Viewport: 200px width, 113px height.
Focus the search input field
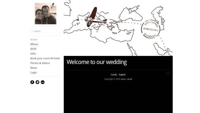[x=46, y=31]
